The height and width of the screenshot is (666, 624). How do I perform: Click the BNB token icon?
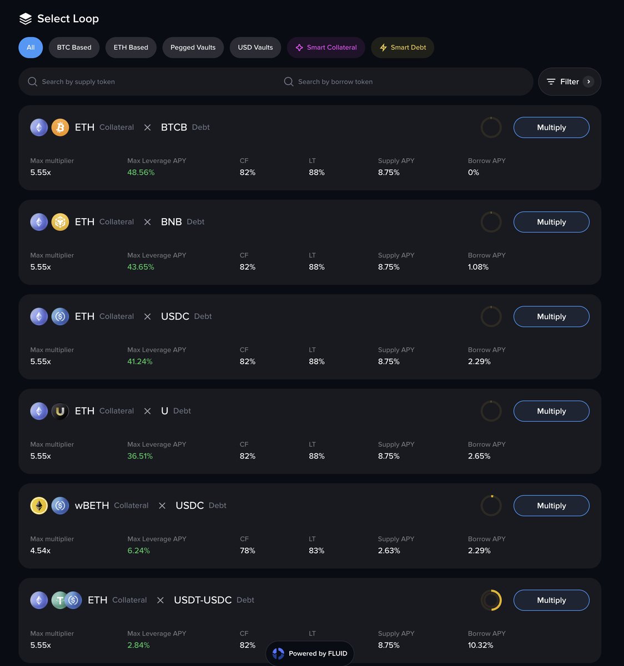[x=60, y=222]
